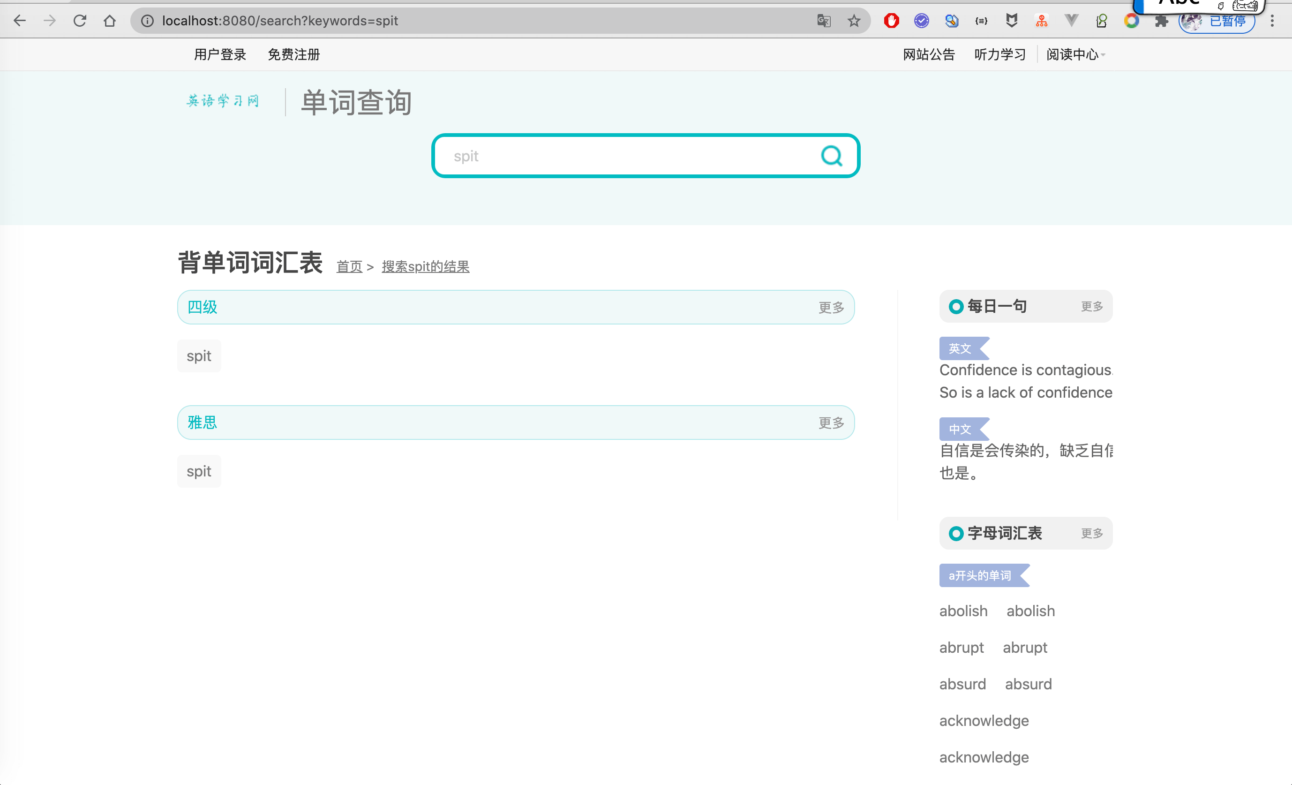1292x785 pixels.
Task: Click the browser reload icon
Action: click(x=80, y=21)
